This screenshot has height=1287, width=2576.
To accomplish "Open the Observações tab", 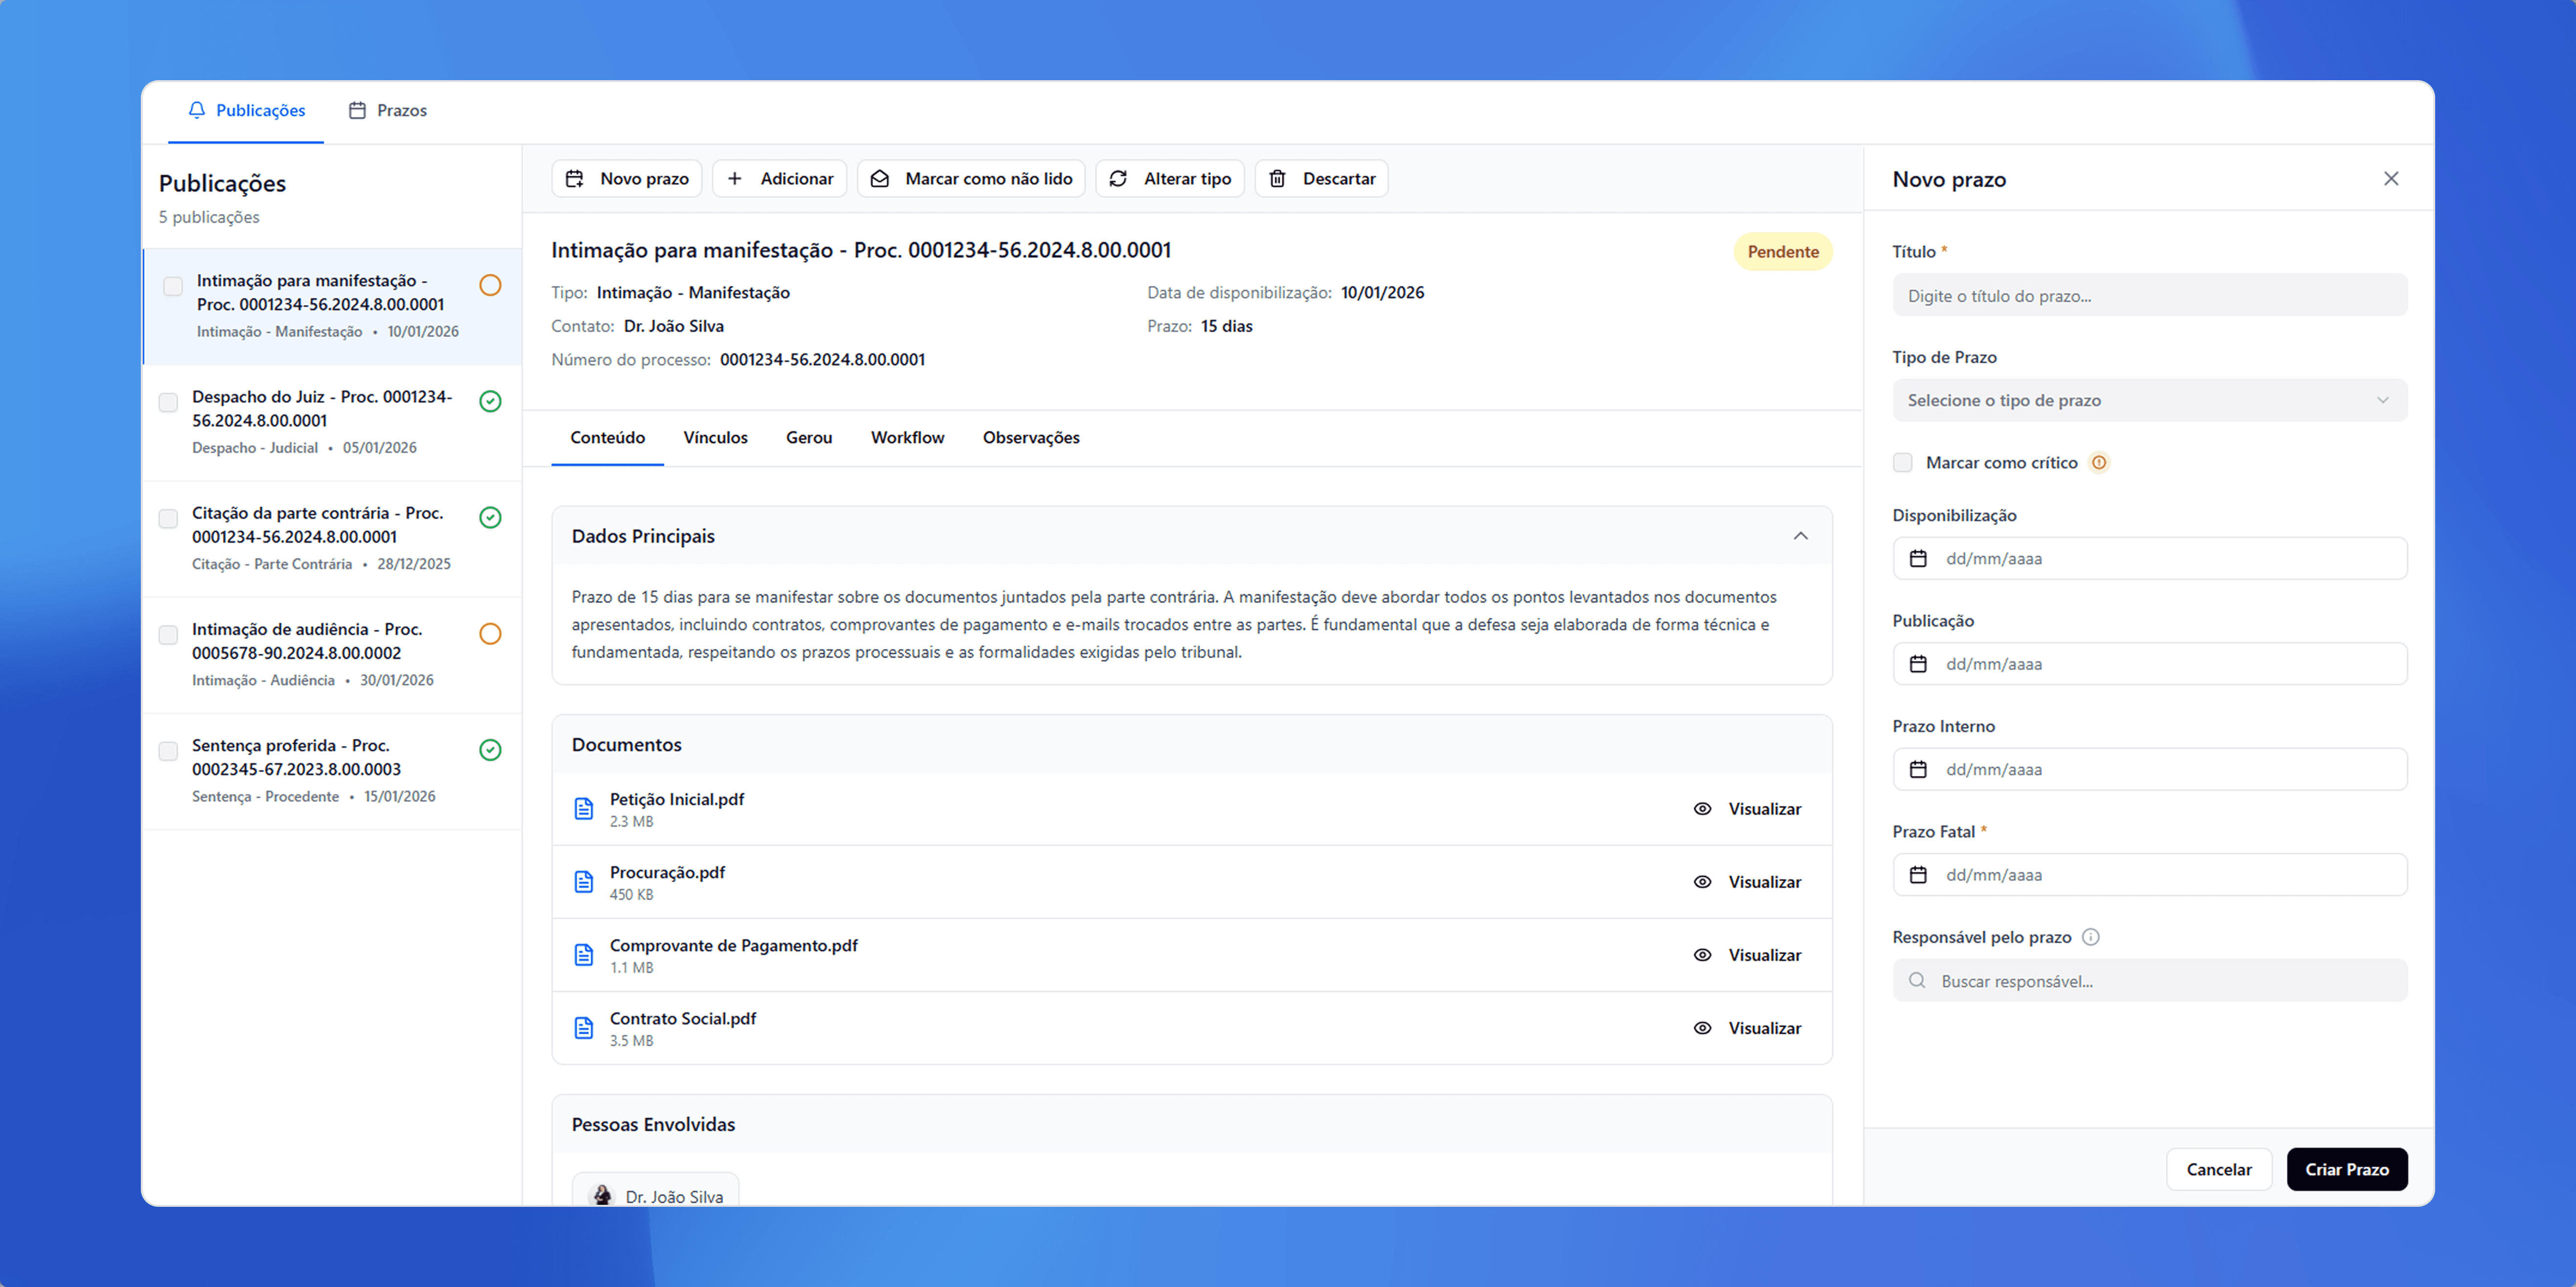I will pyautogui.click(x=1031, y=438).
